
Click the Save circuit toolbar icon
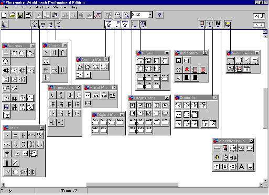point(20,15)
